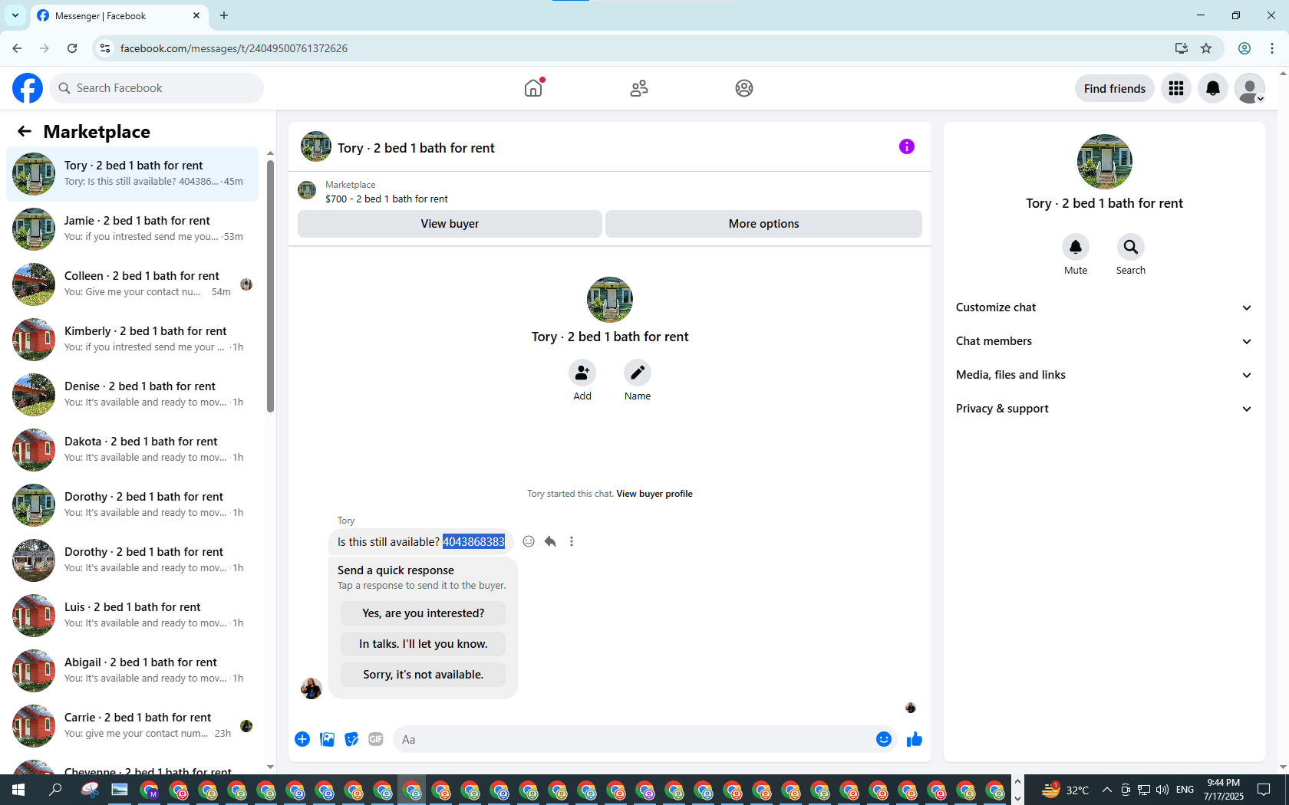1289x805 pixels.
Task: Send quick reply 'In talks. I'll let you know.'
Action: tap(423, 644)
